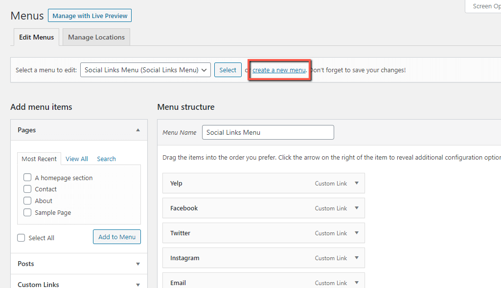Enable the Sample Page checkbox

click(27, 212)
